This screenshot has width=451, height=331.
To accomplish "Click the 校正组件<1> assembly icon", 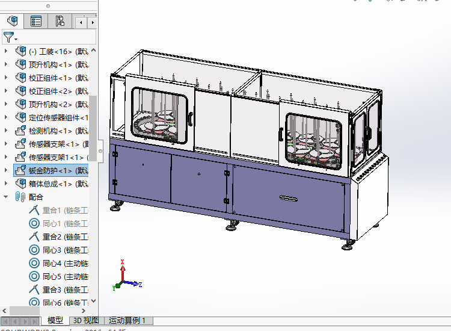I will tap(20, 78).
